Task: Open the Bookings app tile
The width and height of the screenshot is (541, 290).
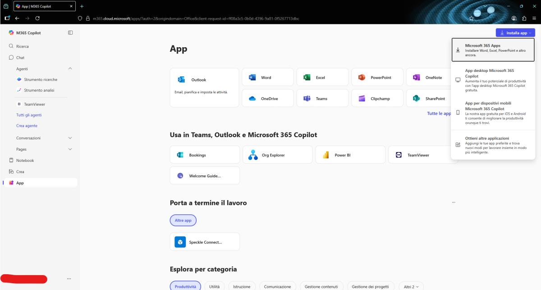Action: 205,155
